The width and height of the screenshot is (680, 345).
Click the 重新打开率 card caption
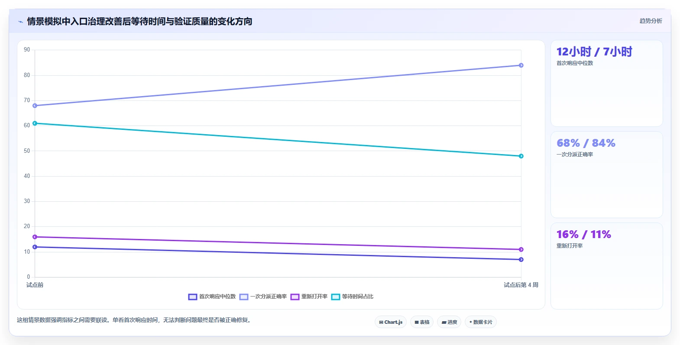[x=570, y=246]
